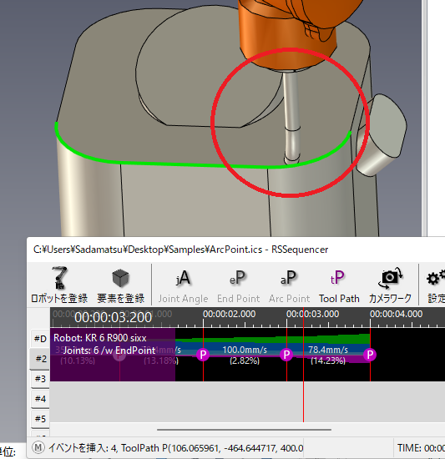Image resolution: width=445 pixels, height=459 pixels.
Task: Click the horizontal timeline scrollbar
Action: 244,430
